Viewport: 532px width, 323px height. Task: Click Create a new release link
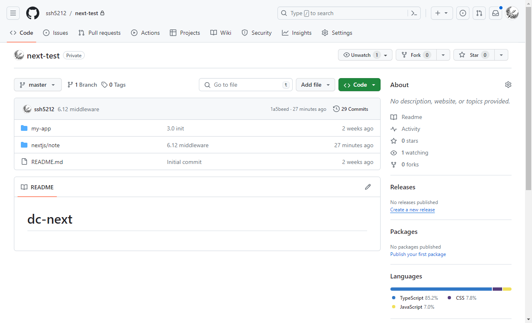(413, 210)
